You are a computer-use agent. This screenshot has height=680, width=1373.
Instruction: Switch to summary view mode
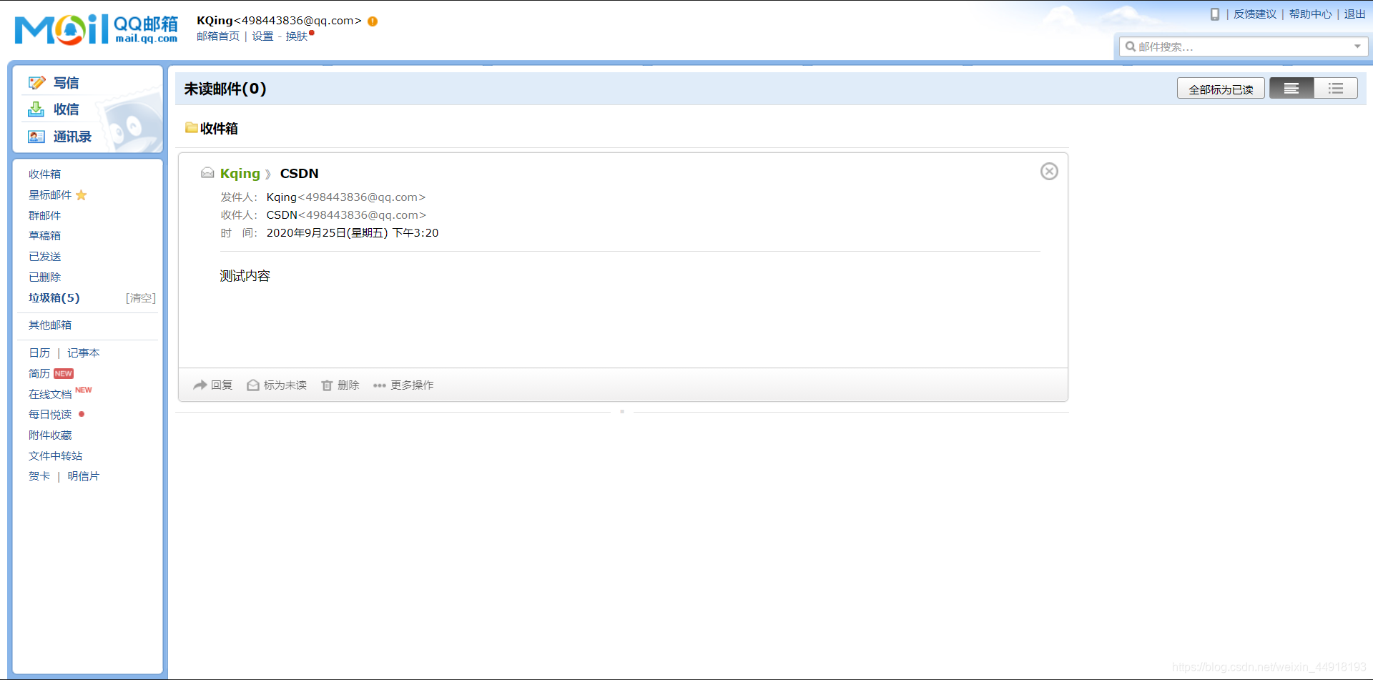pyautogui.click(x=1291, y=89)
